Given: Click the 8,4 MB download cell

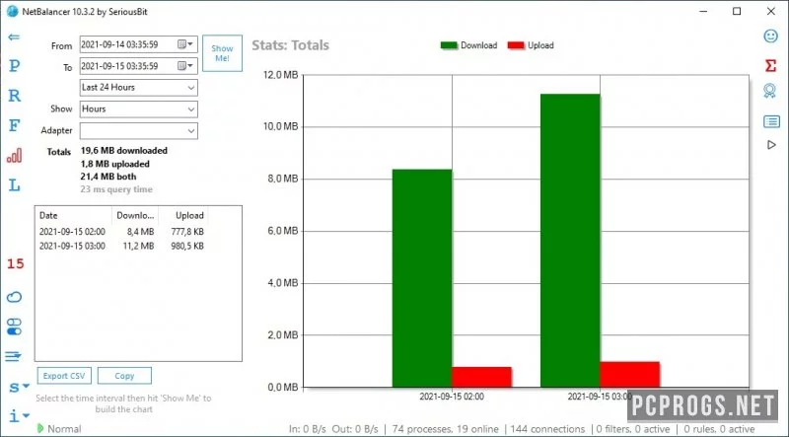Looking at the screenshot, I should (x=140, y=232).
